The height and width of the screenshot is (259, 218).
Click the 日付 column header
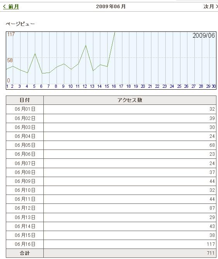pyautogui.click(x=25, y=100)
